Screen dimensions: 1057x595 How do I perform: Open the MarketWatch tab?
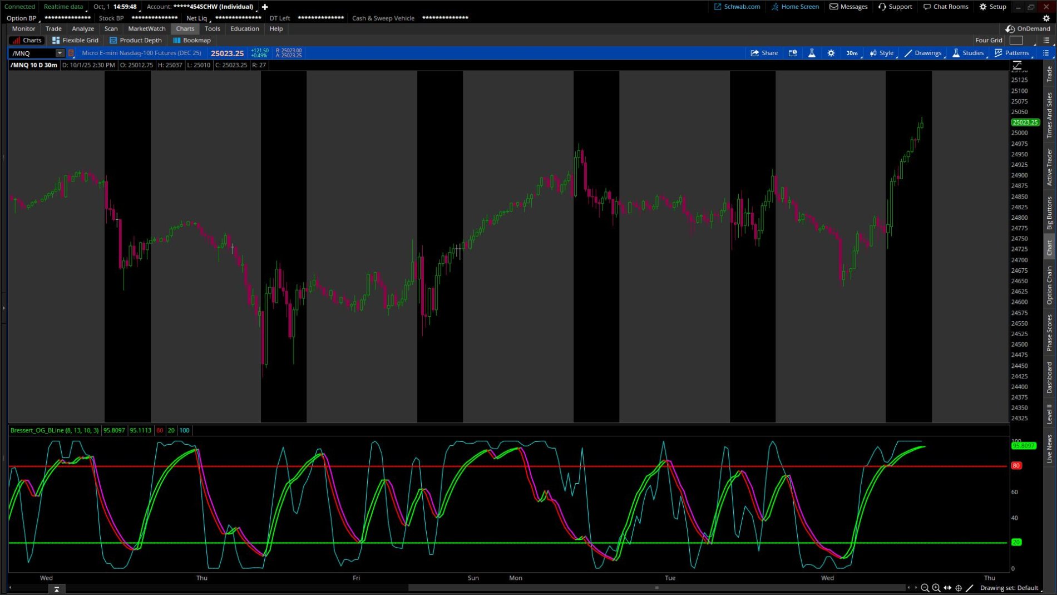147,28
